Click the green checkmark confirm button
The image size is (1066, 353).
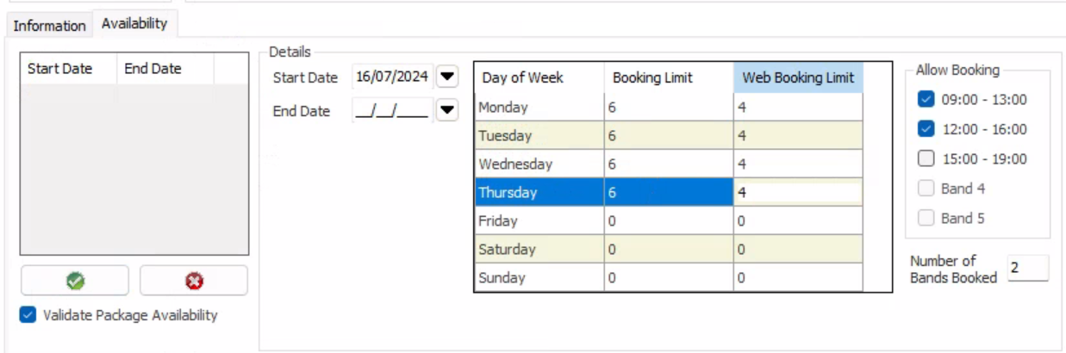pyautogui.click(x=75, y=281)
